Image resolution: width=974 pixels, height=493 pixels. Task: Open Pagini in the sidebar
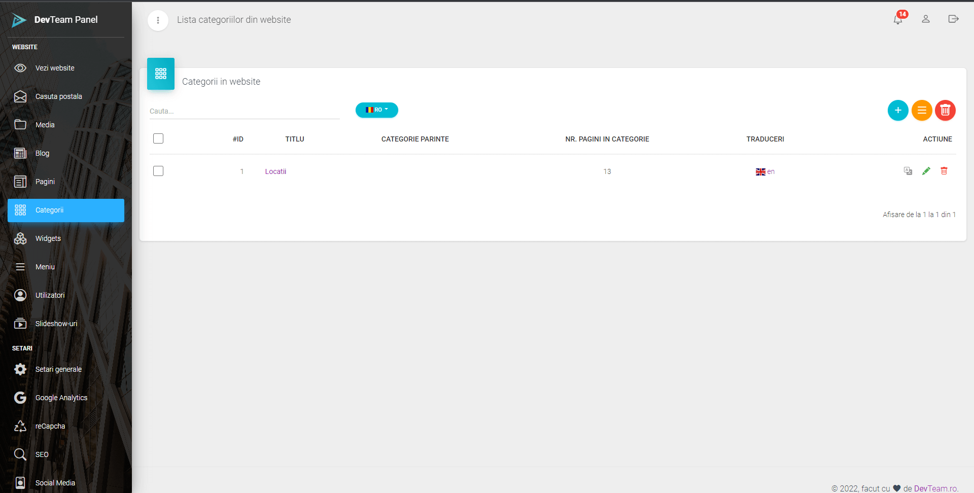[x=45, y=182]
